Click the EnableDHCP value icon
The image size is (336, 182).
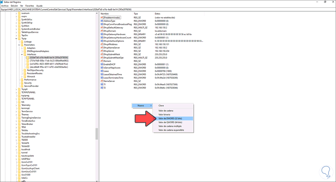102,64
